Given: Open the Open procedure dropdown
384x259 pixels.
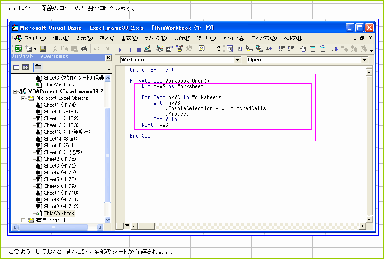Looking at the screenshot, I should coord(364,60).
